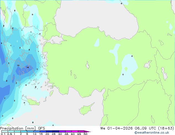Click the 'Precipitation [mm] GFS' title text
This screenshot has height=135, width=175.
[x=22, y=128]
